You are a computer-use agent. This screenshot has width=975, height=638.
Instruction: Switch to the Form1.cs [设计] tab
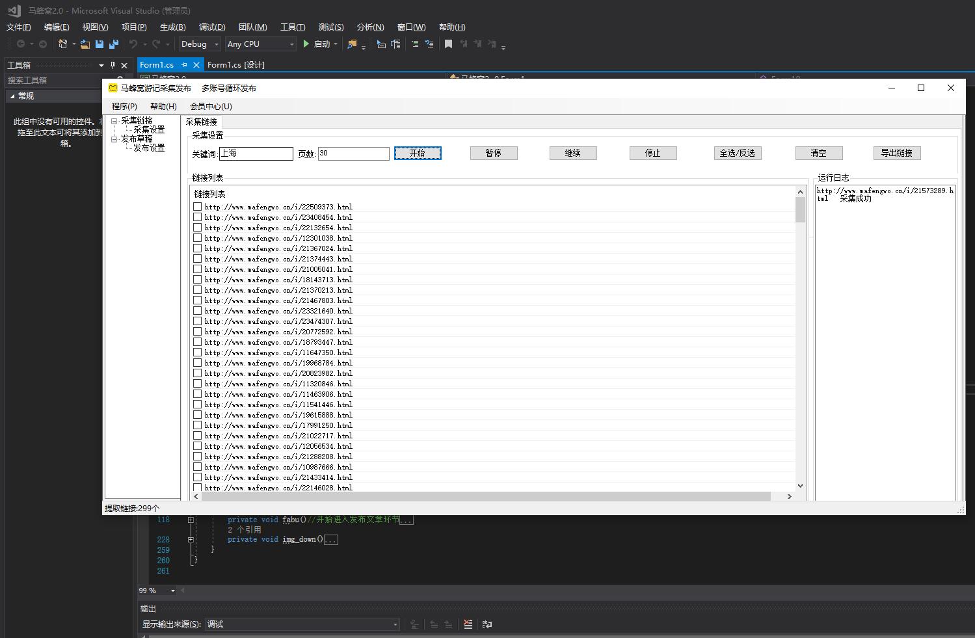coord(235,65)
